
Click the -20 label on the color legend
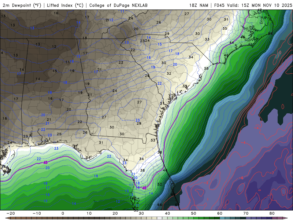(x=11, y=213)
